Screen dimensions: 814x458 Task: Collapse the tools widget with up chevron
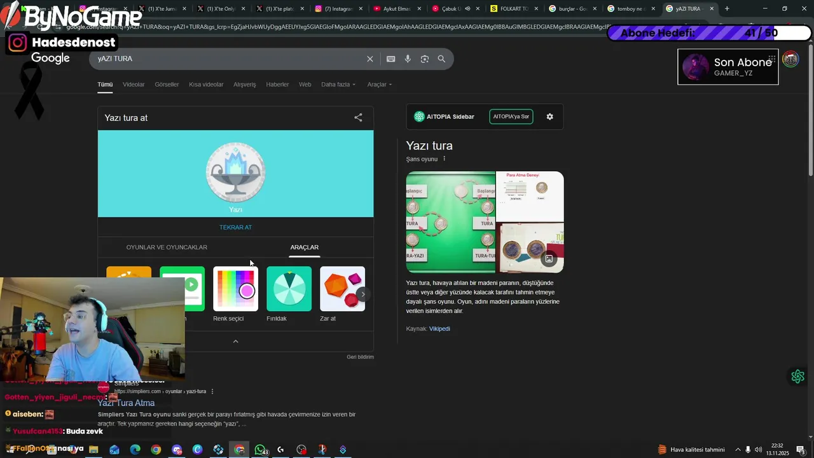click(235, 342)
